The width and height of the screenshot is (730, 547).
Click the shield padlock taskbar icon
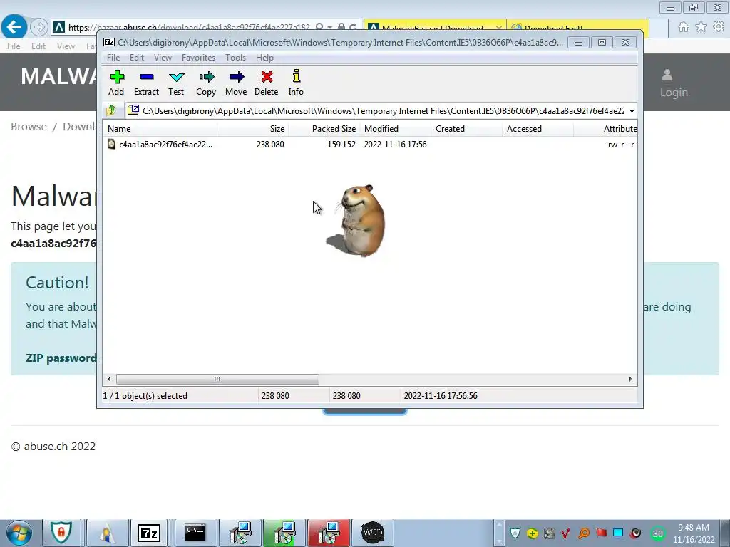(x=61, y=533)
